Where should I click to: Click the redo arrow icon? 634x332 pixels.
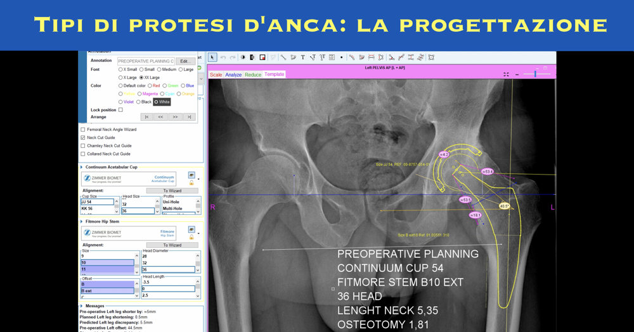(x=233, y=58)
